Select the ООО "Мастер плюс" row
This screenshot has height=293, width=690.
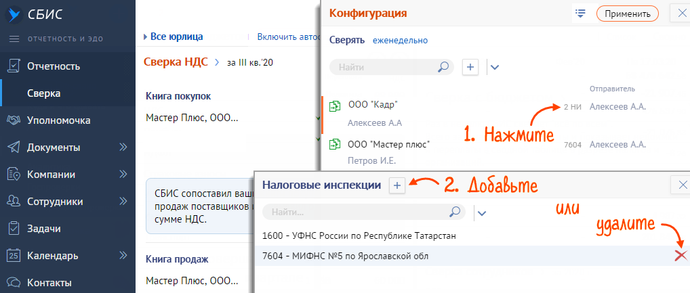pyautogui.click(x=506, y=152)
